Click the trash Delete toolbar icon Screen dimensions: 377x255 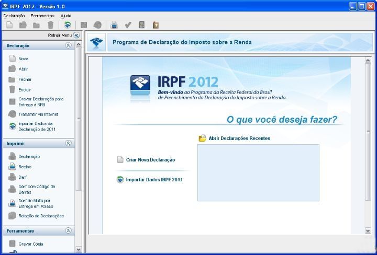coord(50,25)
